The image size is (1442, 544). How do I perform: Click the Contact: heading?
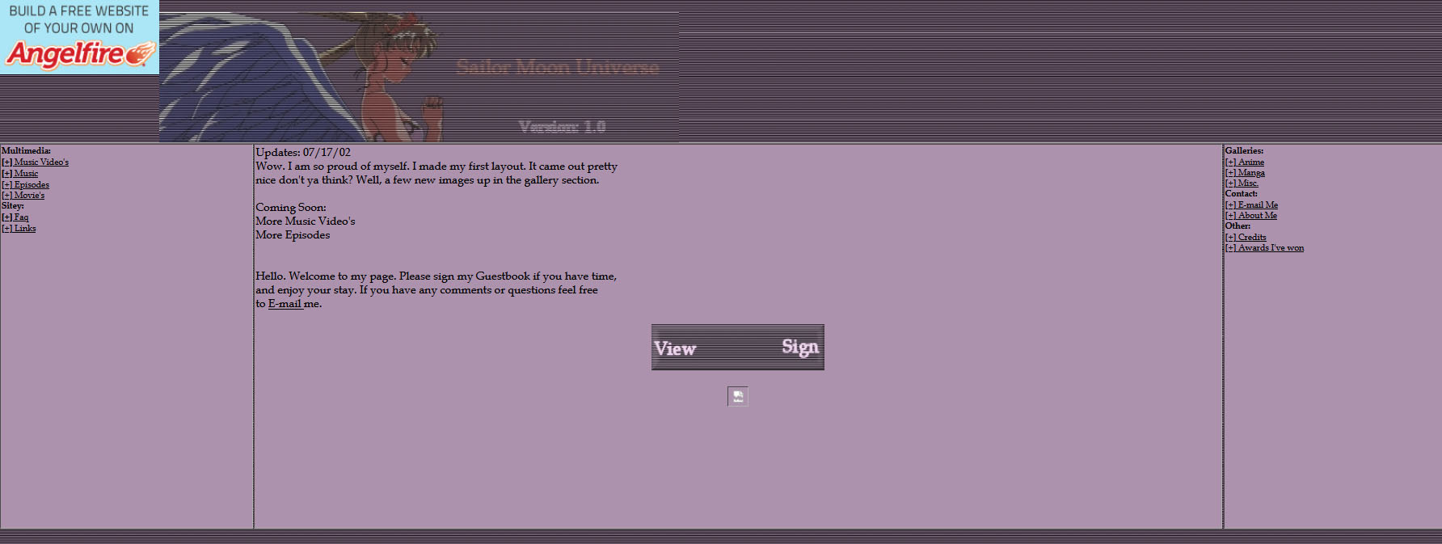click(x=1241, y=193)
